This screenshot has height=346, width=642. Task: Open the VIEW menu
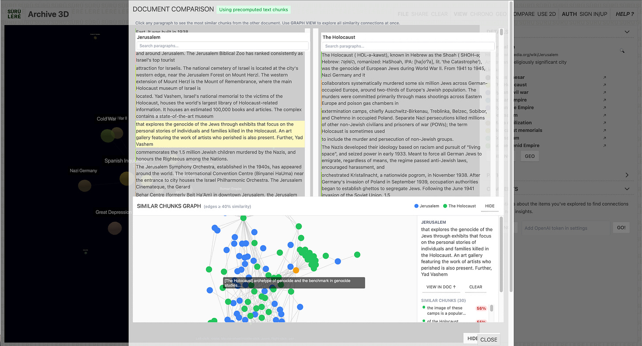[x=460, y=14]
